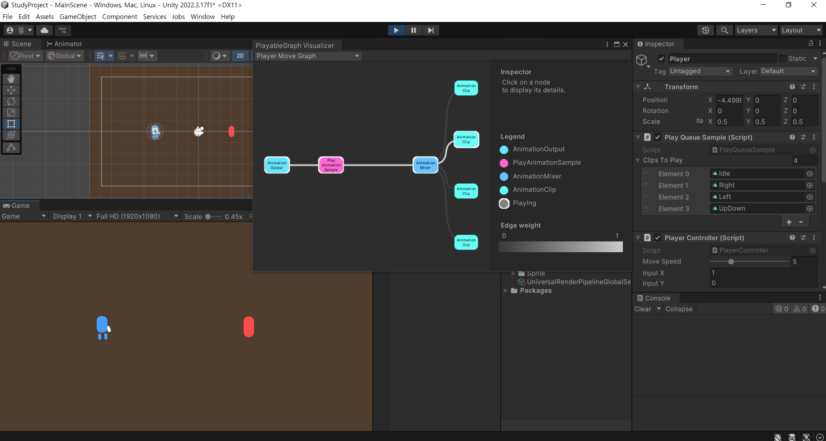Remove element from Clips To Play list
This screenshot has height=441, width=826.
point(801,222)
